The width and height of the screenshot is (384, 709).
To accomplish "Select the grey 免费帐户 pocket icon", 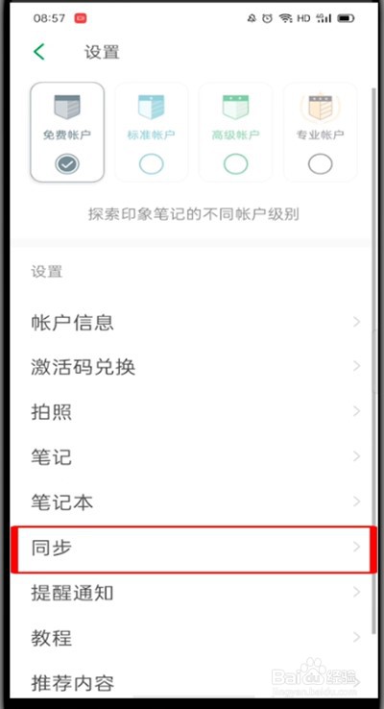I will tap(67, 108).
